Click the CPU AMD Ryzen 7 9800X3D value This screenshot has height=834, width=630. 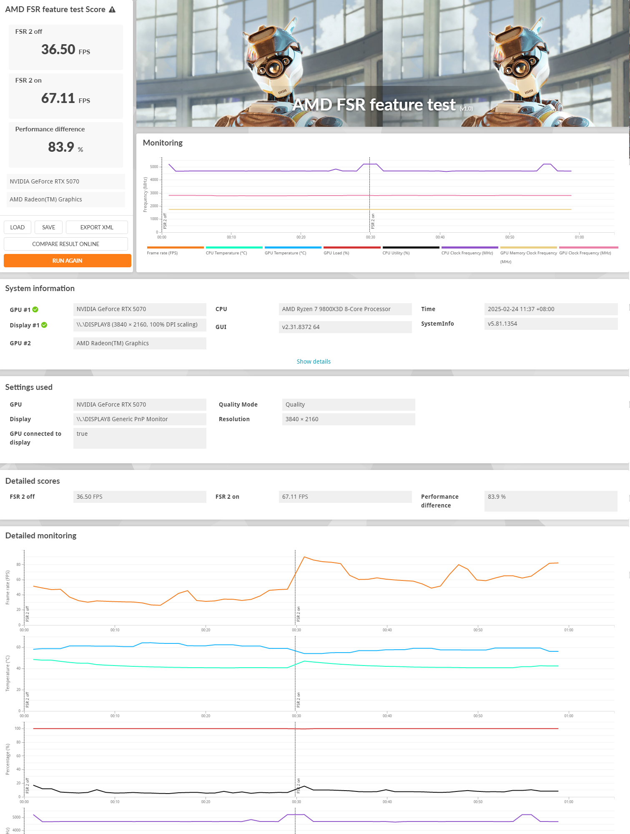click(345, 309)
